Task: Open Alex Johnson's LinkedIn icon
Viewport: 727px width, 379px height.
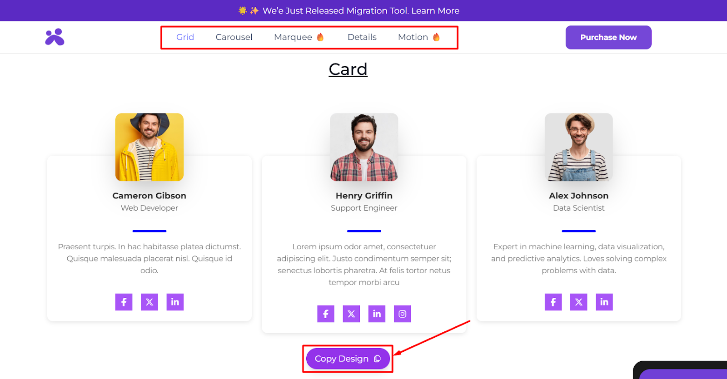Action: 604,302
